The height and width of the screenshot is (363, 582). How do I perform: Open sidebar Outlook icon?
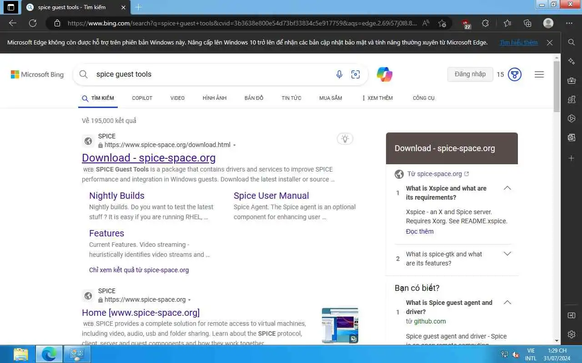pos(572,138)
